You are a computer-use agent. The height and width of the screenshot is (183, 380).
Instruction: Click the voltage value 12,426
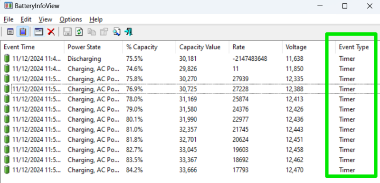pyautogui.click(x=294, y=109)
